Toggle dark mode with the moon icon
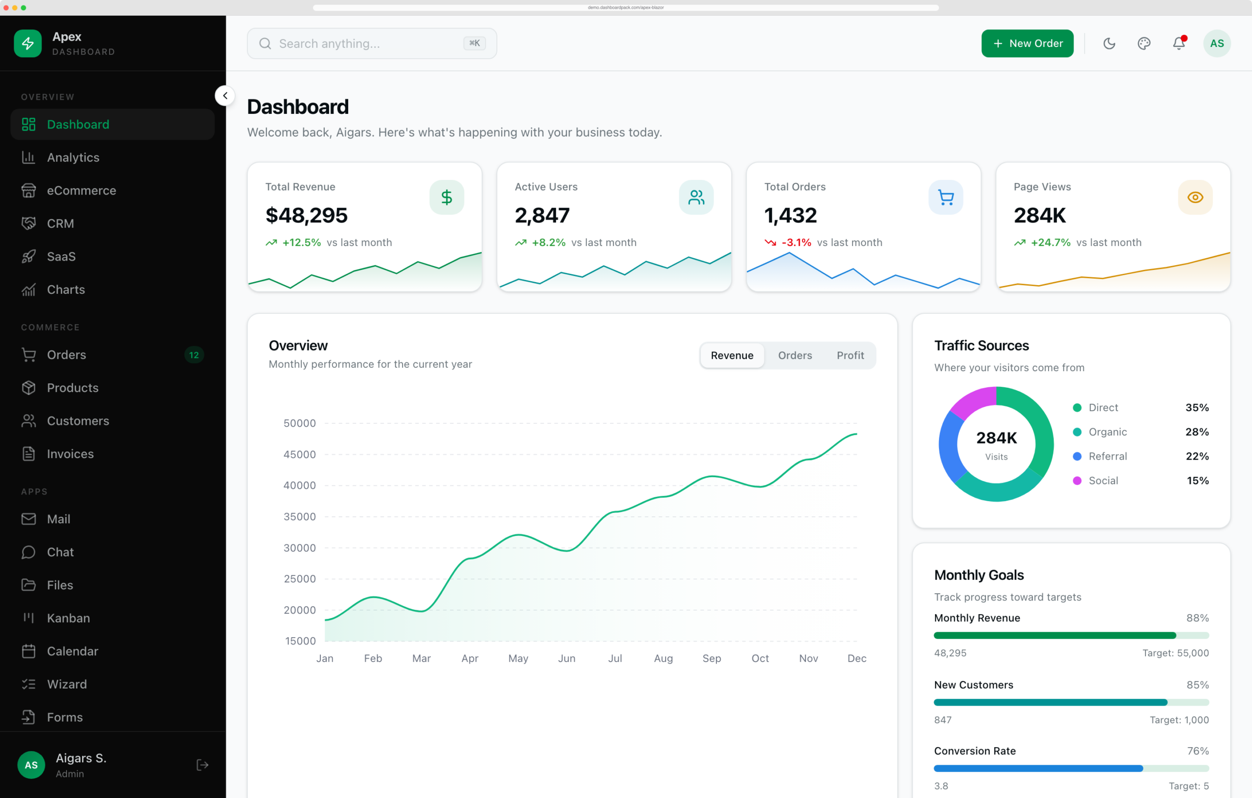 [1109, 43]
